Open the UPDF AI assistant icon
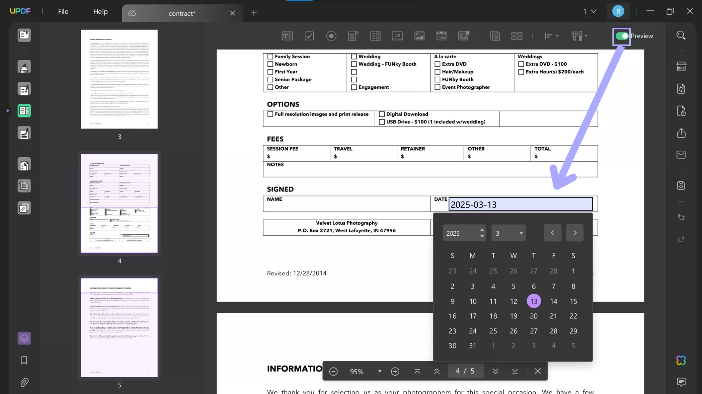This screenshot has width=702, height=394. (681, 360)
